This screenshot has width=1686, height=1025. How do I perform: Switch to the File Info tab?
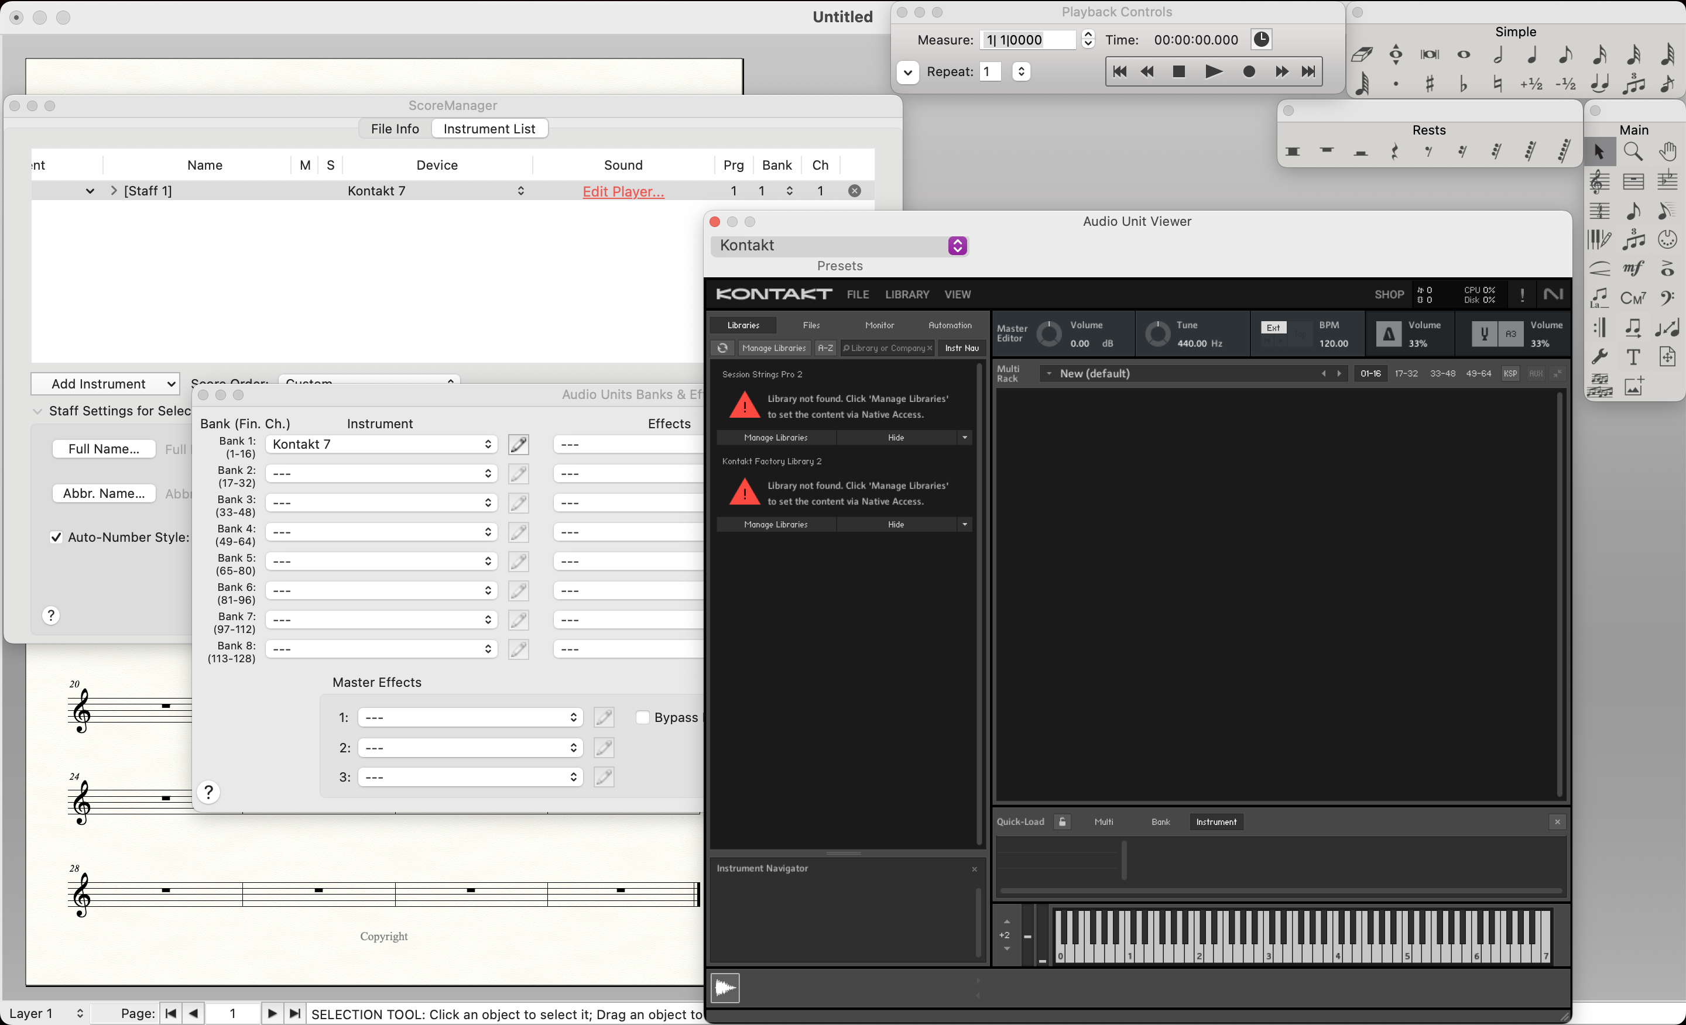coord(395,129)
